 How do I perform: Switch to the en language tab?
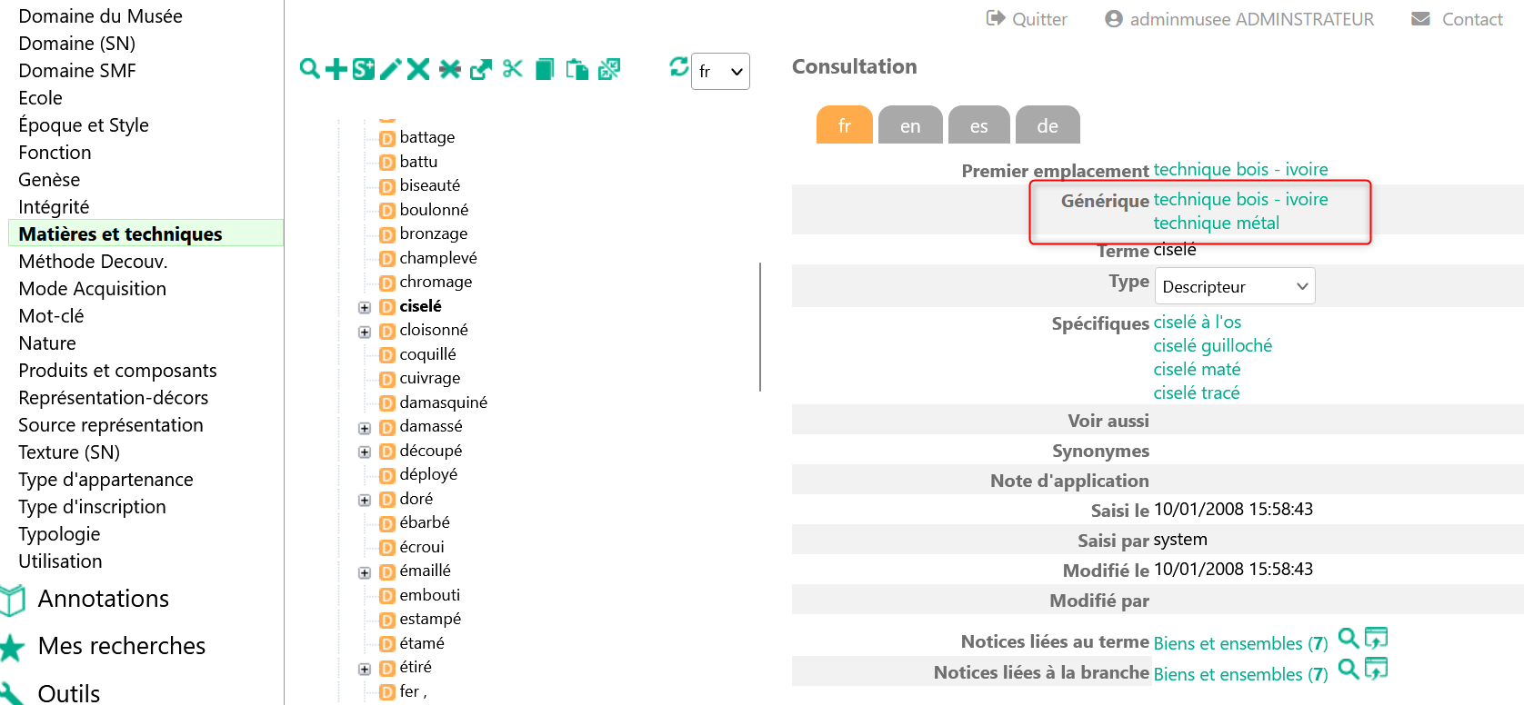[910, 125]
